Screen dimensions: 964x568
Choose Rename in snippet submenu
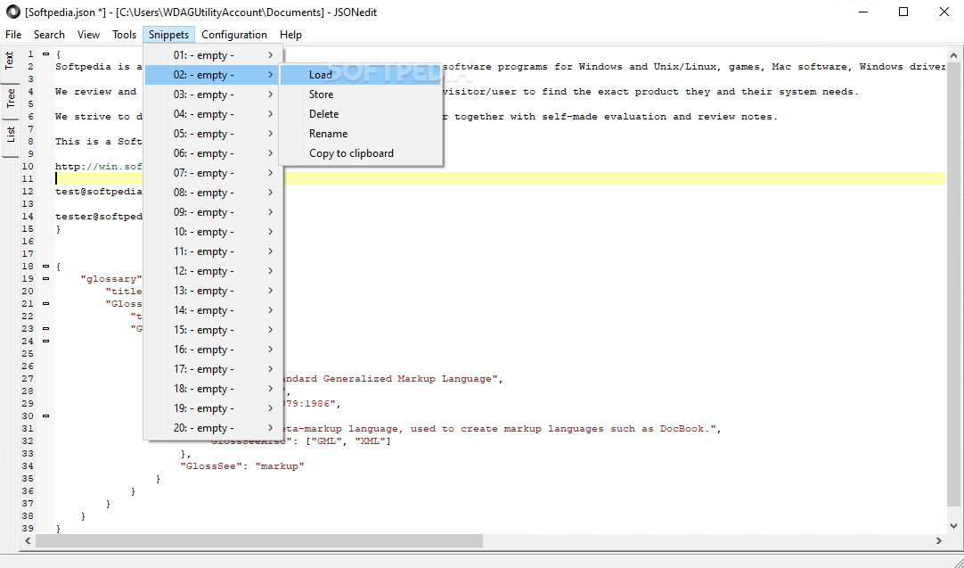(x=361, y=134)
